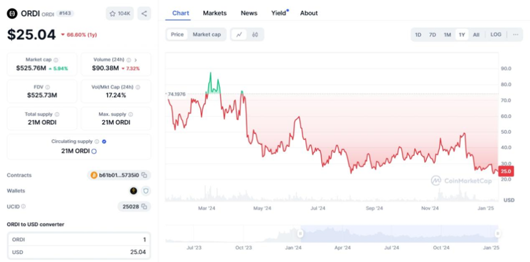Click the 104K watchlist count
Image resolution: width=530 pixels, height=262 pixels.
click(124, 14)
